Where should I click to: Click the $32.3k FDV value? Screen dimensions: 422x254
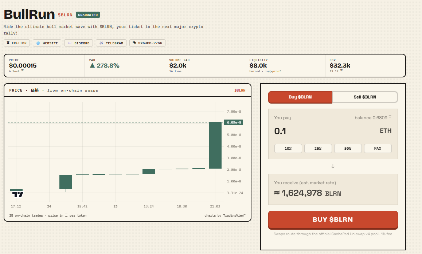[340, 65]
